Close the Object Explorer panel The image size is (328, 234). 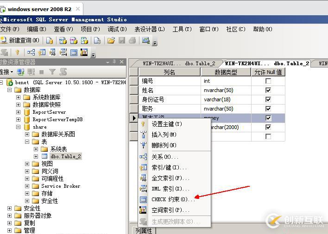tap(122, 62)
